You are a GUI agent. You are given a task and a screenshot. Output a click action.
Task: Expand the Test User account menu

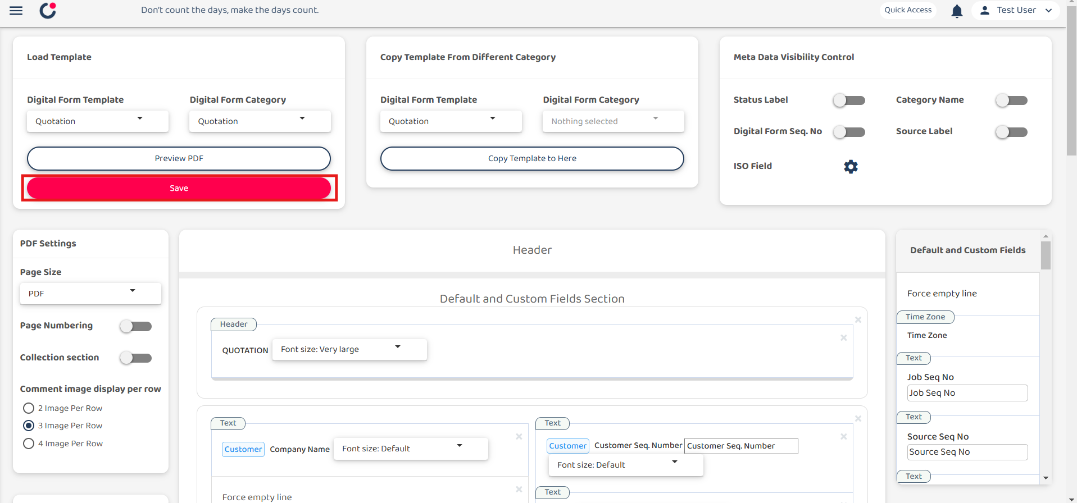1016,10
